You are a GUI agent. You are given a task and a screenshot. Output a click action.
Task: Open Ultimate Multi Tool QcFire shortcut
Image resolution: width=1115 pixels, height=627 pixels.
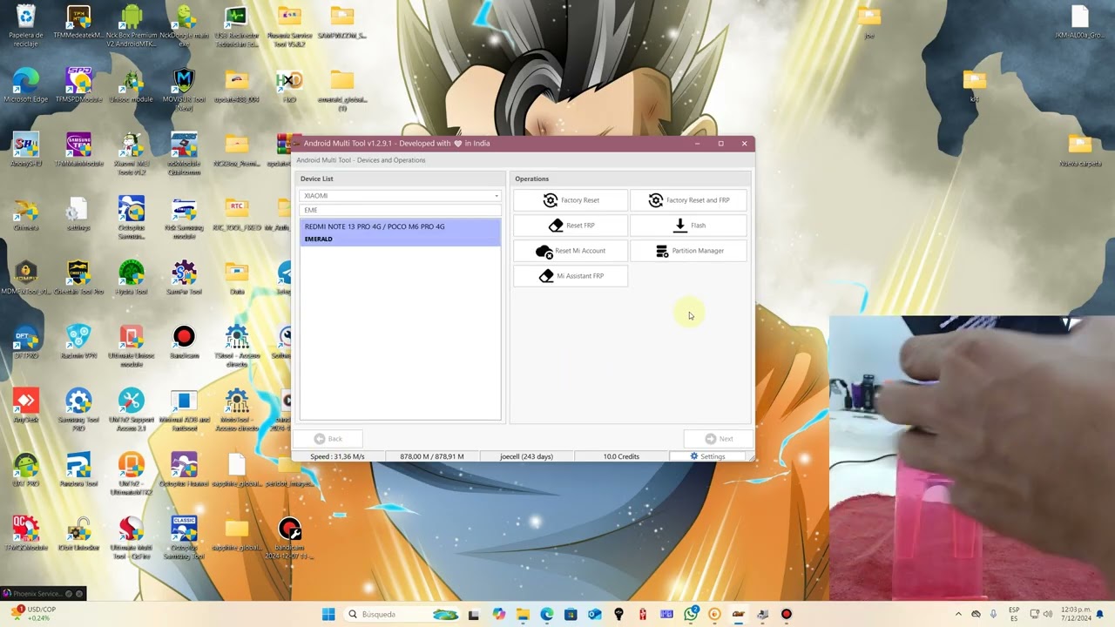tap(132, 538)
